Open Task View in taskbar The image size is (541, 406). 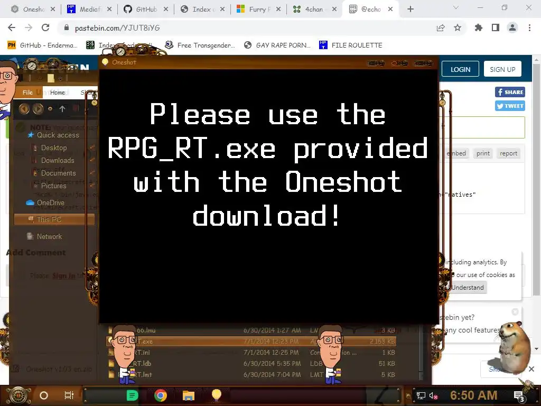69,395
